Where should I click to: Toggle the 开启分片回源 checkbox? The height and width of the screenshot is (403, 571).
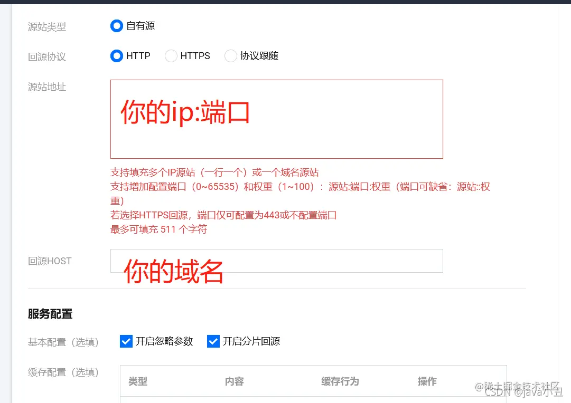pos(213,341)
